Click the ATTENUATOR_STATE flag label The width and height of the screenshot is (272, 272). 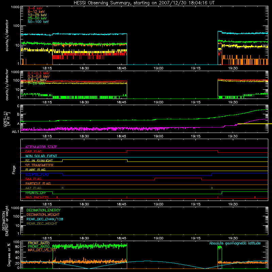[x=41, y=147]
